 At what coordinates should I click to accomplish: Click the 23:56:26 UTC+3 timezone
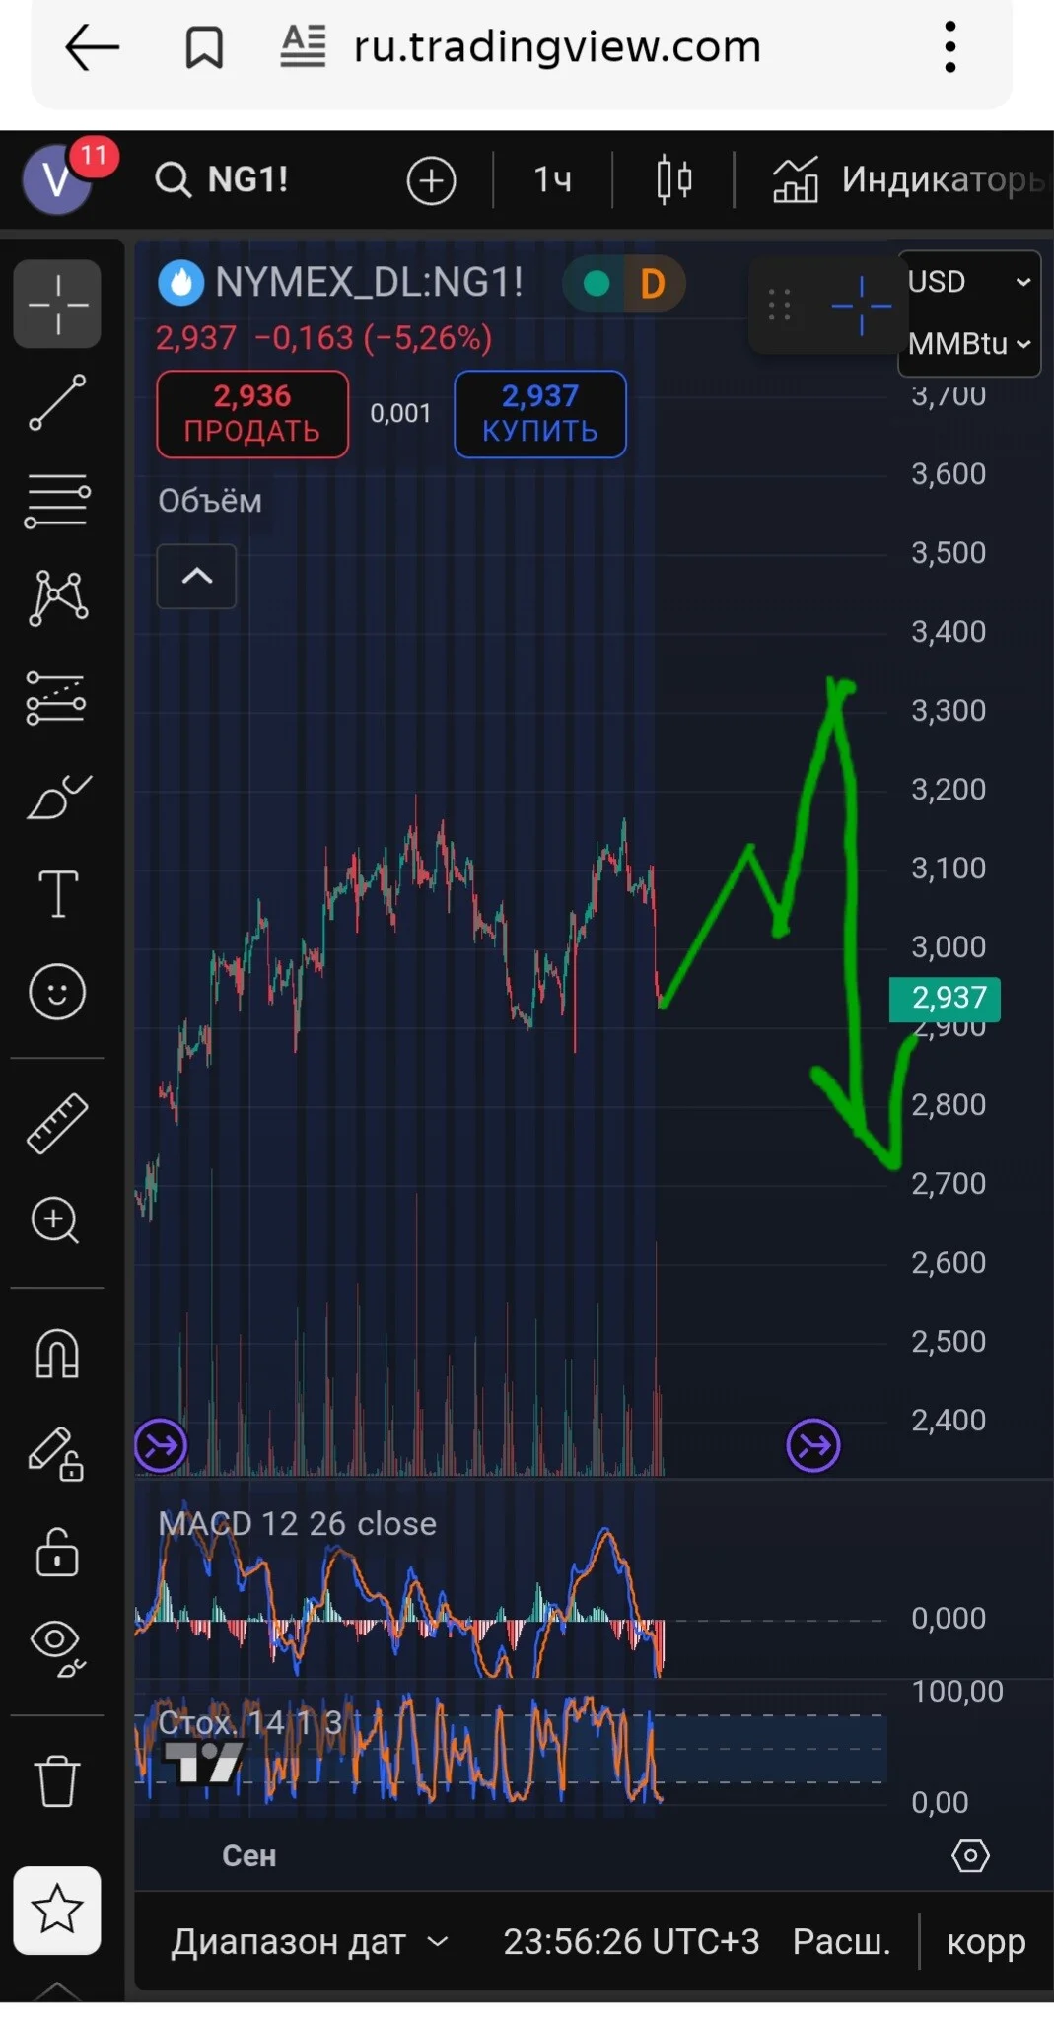click(x=631, y=1941)
